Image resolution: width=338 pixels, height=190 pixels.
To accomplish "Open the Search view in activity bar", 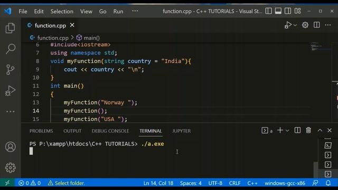I will (10, 49).
